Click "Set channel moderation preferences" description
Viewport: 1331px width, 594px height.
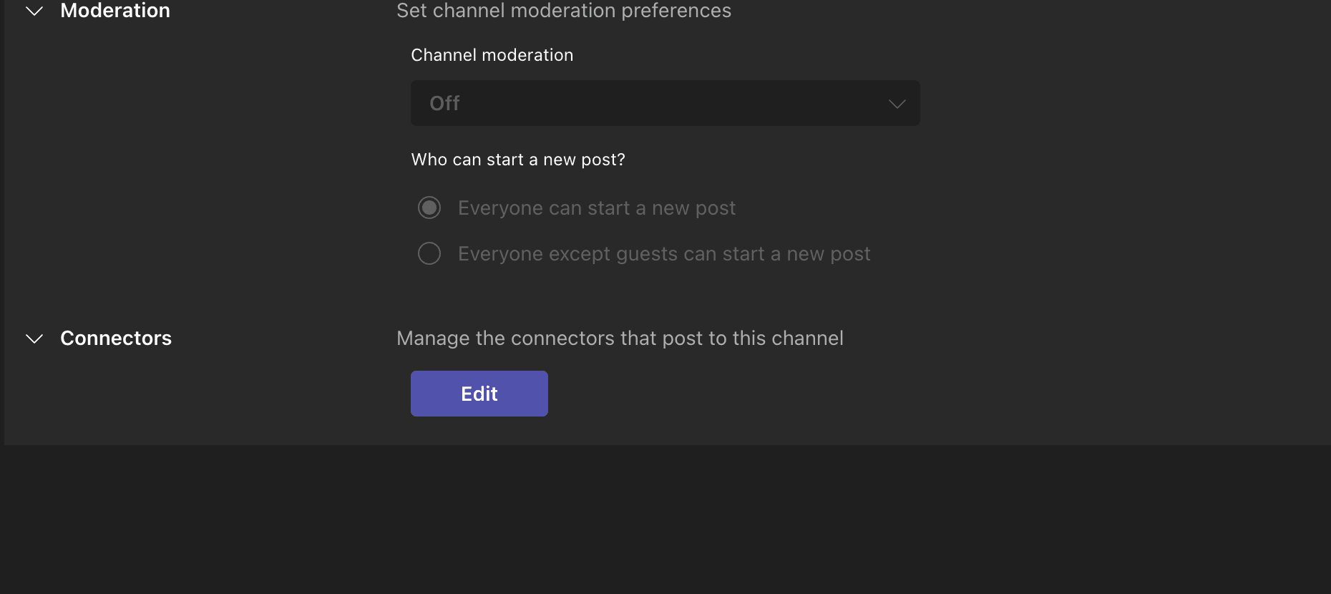(x=564, y=11)
